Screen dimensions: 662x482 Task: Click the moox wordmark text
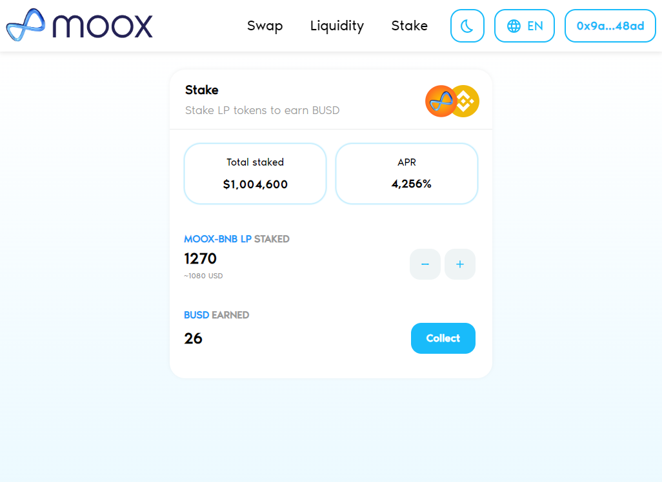coord(103,26)
